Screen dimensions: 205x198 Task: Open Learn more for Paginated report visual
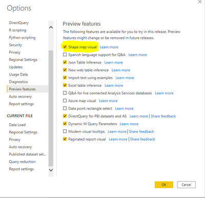pyautogui.click(x=118, y=139)
